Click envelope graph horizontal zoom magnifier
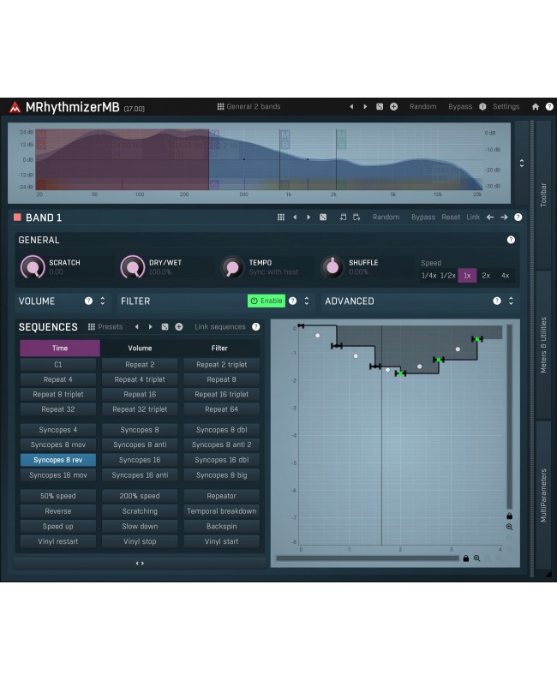The width and height of the screenshot is (557, 680). pos(476,558)
